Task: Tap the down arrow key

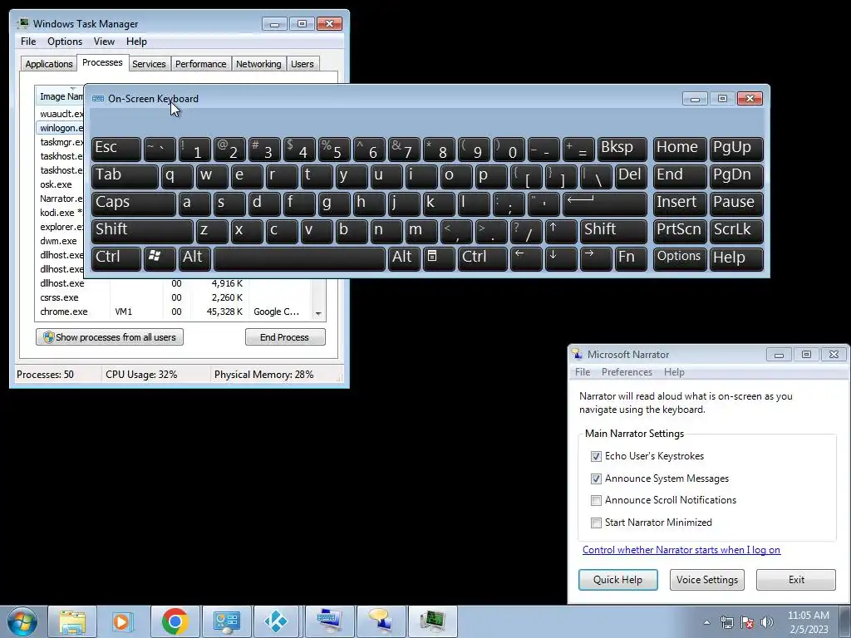Action: point(561,258)
